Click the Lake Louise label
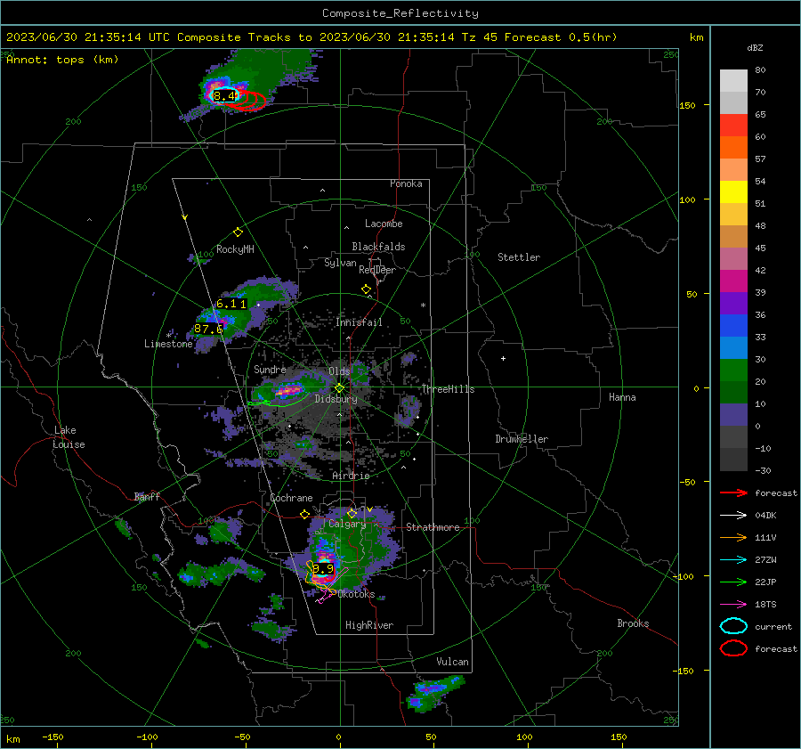Screen dimensions: 801x749 (x=69, y=437)
